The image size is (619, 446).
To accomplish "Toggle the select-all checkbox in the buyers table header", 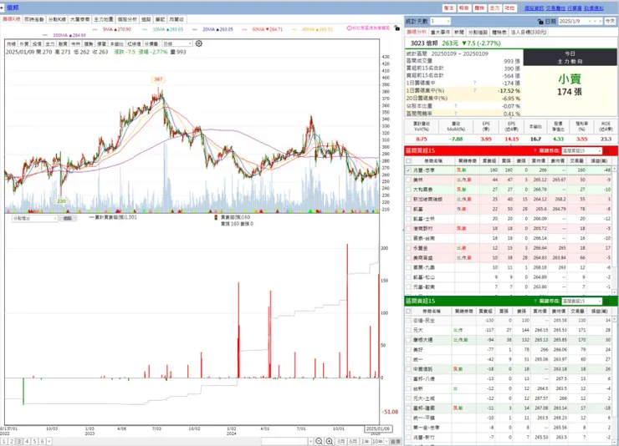I will [408, 160].
